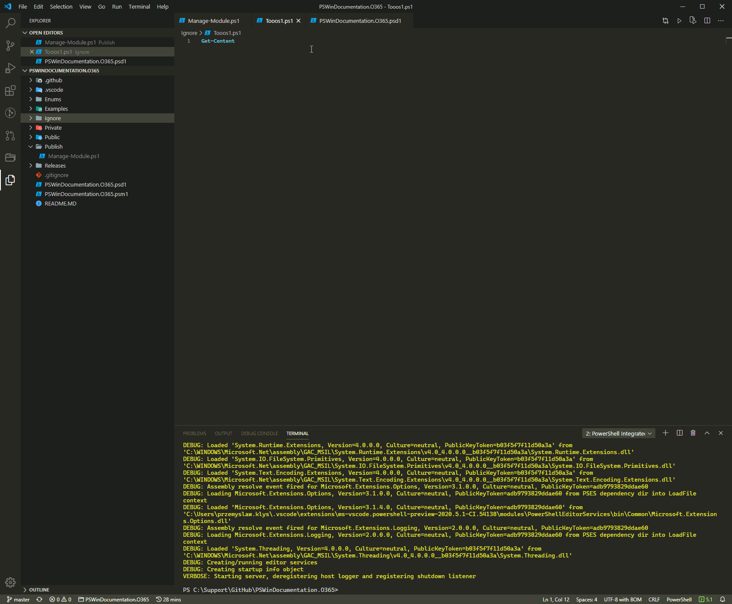
Task: Open the Project Manager folder icon
Action: tap(10, 158)
